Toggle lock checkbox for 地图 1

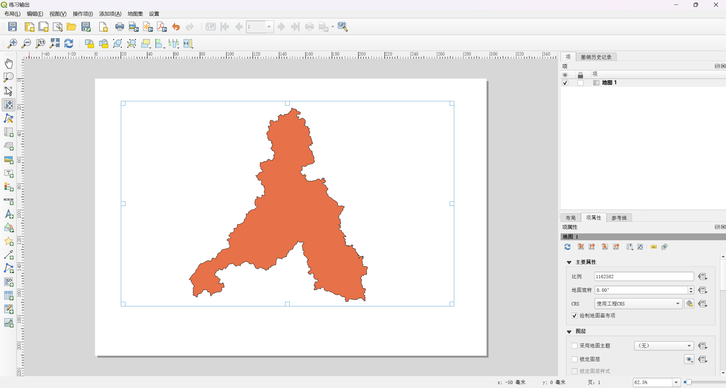pyautogui.click(x=580, y=83)
